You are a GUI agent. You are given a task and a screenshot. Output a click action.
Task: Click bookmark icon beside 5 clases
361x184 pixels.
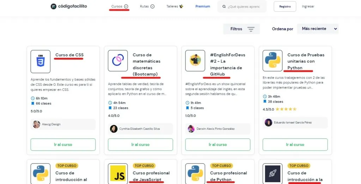click(x=188, y=108)
